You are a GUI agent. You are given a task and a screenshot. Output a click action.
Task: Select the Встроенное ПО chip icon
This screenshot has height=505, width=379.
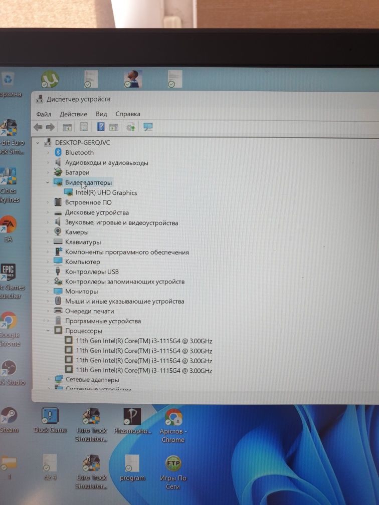[x=58, y=202]
